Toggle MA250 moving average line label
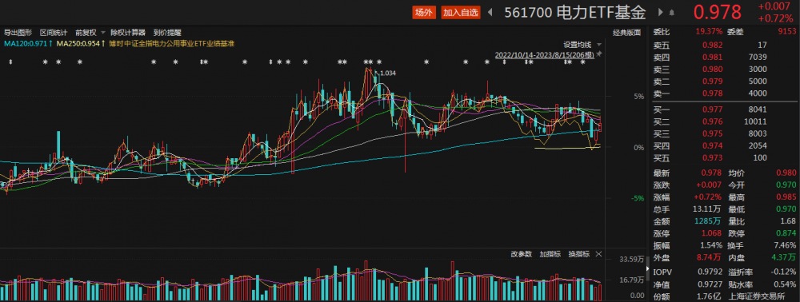800x302 pixels. point(81,44)
